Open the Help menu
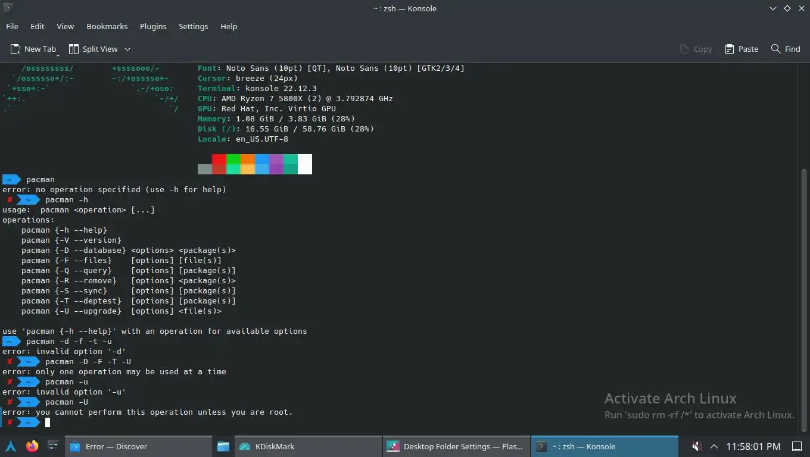 [229, 26]
